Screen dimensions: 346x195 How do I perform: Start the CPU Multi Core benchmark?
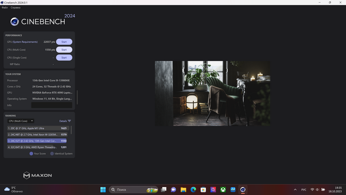point(64,49)
